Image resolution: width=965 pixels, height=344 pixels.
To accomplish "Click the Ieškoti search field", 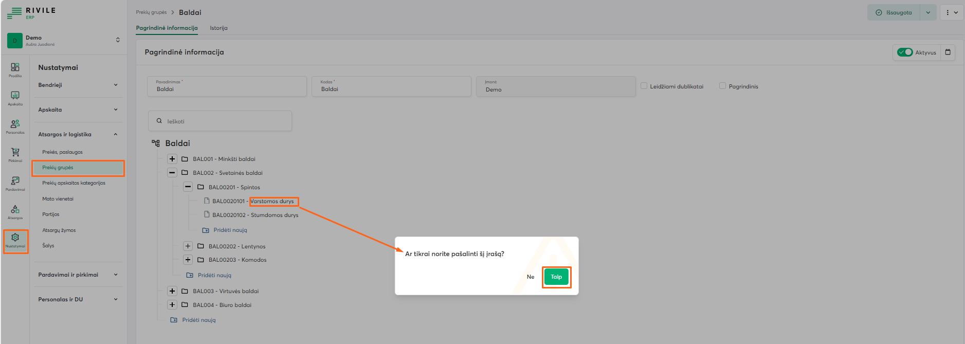I will [220, 121].
